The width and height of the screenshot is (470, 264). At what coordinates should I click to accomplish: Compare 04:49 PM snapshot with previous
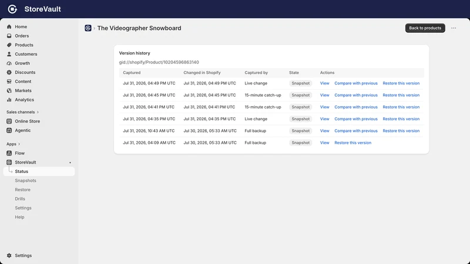(356, 83)
